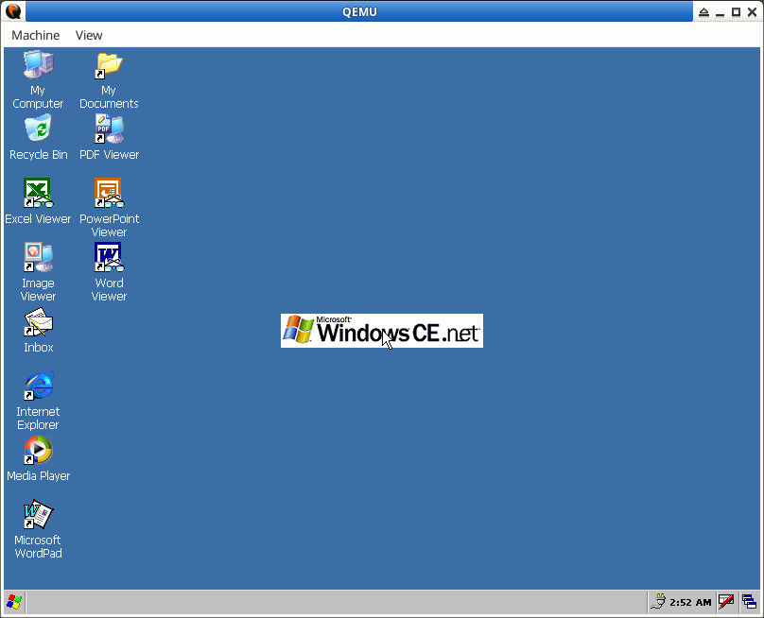Select the Recycle Bin icon
764x618 pixels.
pyautogui.click(x=38, y=137)
